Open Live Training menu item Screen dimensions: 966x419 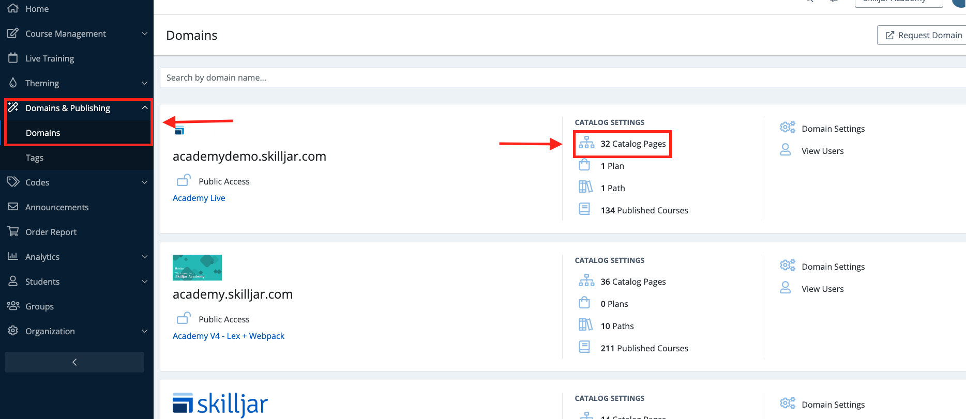click(77, 58)
